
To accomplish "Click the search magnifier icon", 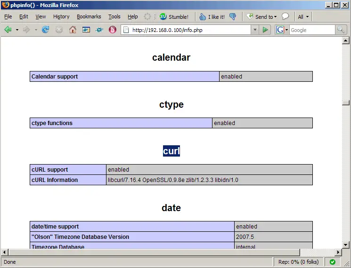I will pos(341,30).
